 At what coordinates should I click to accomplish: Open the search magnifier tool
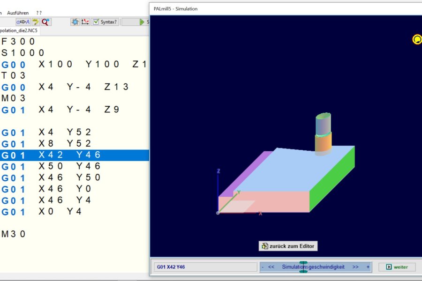click(x=45, y=22)
